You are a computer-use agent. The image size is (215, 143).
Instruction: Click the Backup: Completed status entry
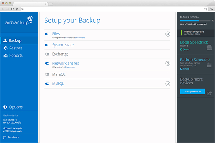(x=196, y=33)
